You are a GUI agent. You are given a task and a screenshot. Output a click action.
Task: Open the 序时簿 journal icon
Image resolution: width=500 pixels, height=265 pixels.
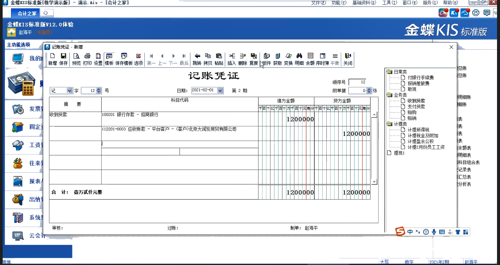pyautogui.click(x=322, y=58)
